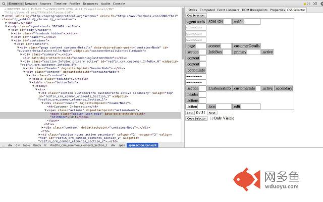Toggle the .active chip next to .primary
This screenshot has height=202, width=323.
267,52
